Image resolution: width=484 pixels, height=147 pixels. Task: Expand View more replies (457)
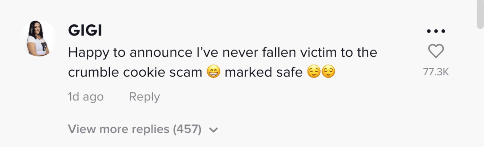[x=134, y=129]
